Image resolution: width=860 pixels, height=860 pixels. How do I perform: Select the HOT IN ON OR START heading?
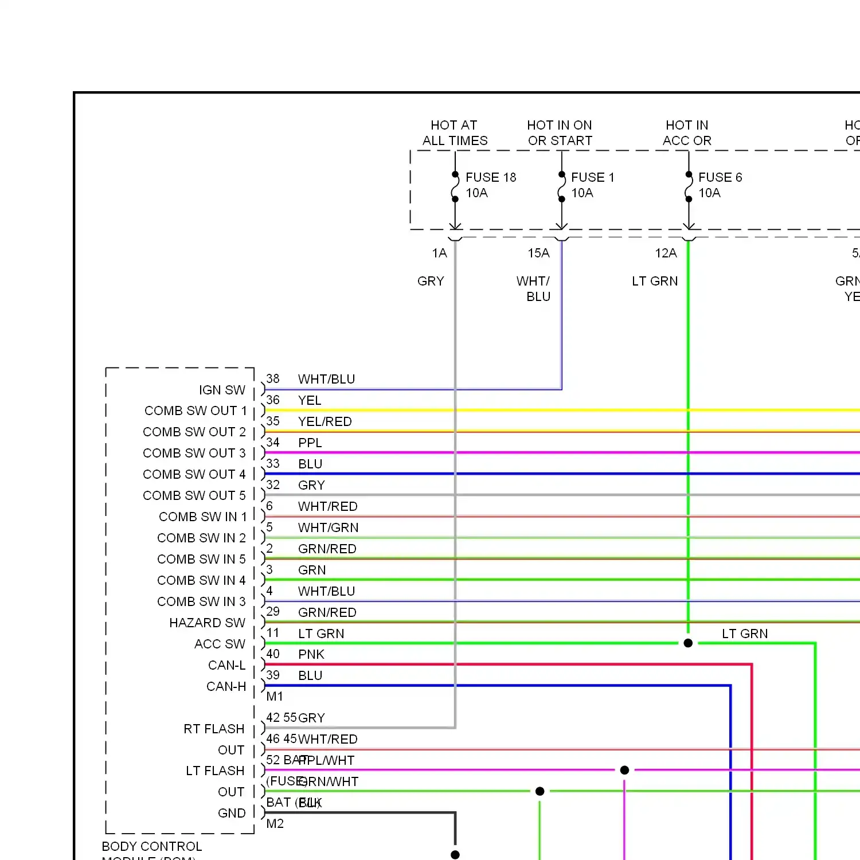click(560, 133)
